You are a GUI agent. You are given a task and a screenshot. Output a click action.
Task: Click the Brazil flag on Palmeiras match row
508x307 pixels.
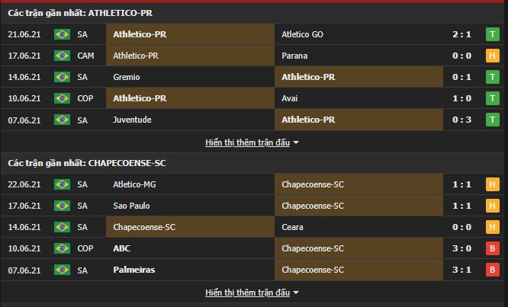62,270
